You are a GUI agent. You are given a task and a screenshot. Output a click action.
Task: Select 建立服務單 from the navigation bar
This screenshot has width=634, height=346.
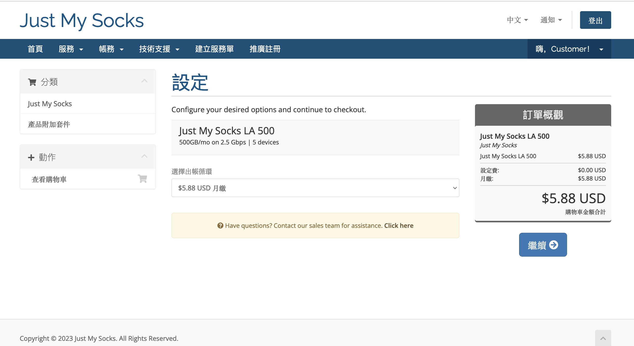point(214,49)
